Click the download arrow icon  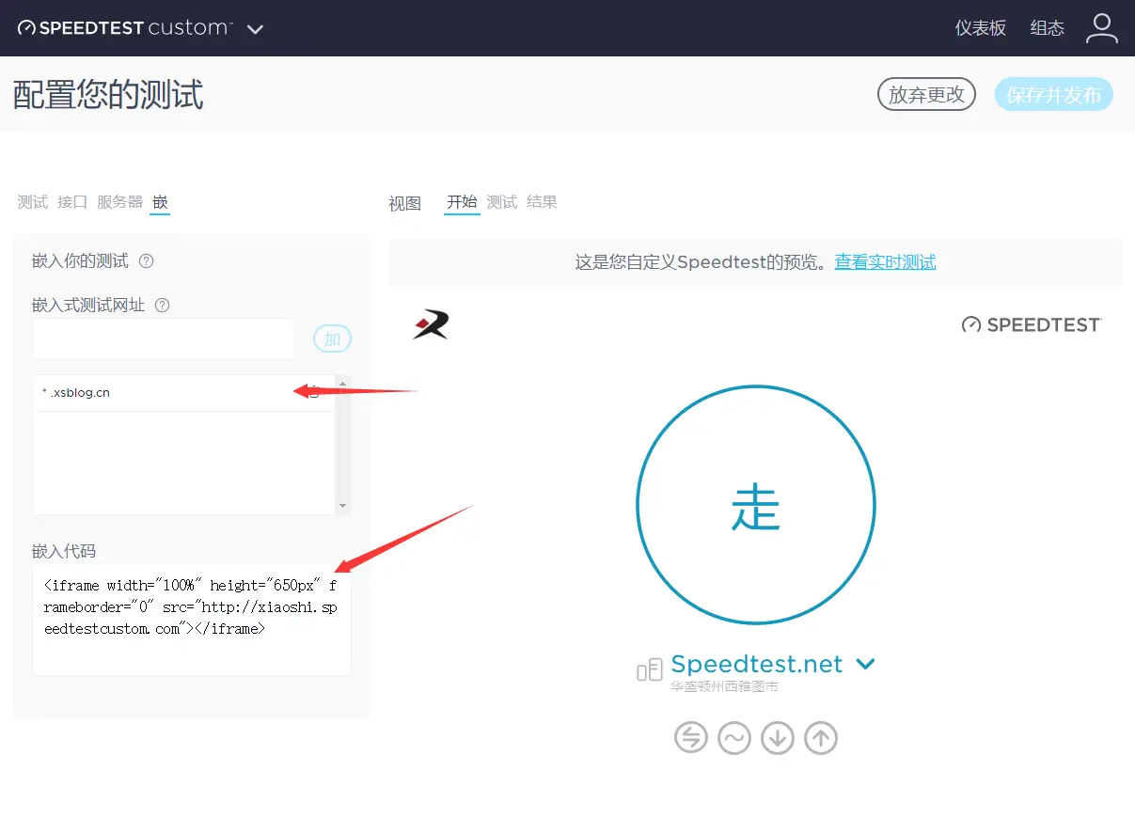coord(778,737)
